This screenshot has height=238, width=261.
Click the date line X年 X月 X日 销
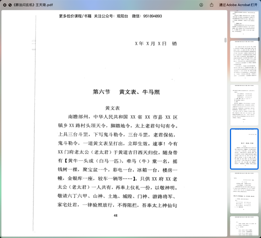(x=156, y=44)
